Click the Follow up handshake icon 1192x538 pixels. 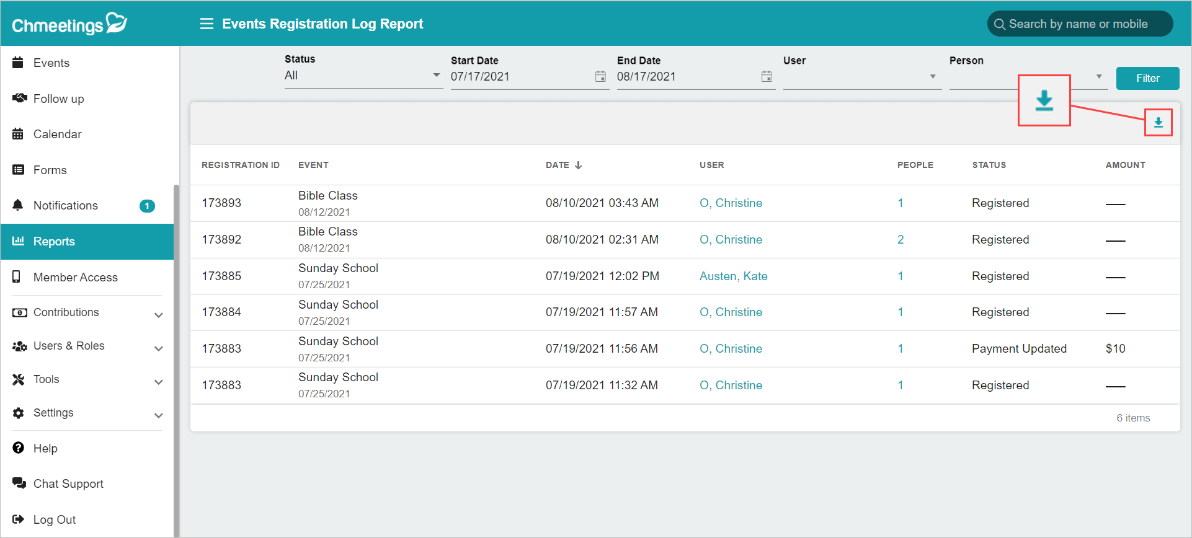[x=19, y=98]
